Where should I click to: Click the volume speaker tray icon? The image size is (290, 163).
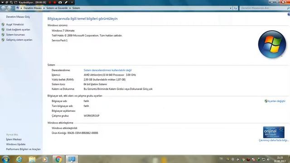(268, 159)
